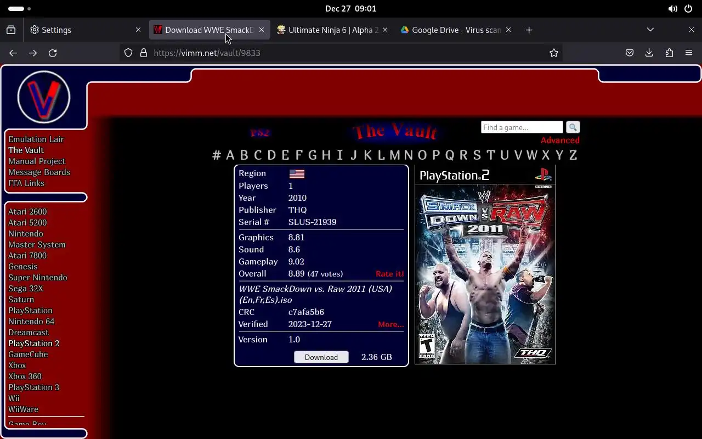Switch to the Google Drive tab

click(456, 30)
